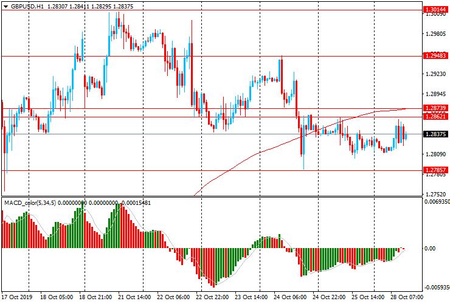
Task: Click the 24 Oct 22:00 time axis label
Action: pos(329,297)
